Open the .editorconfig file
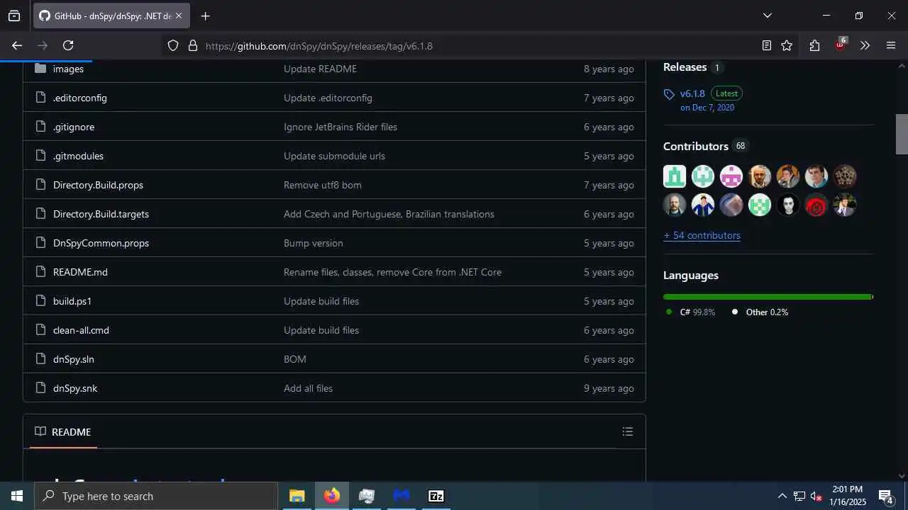 pyautogui.click(x=80, y=98)
